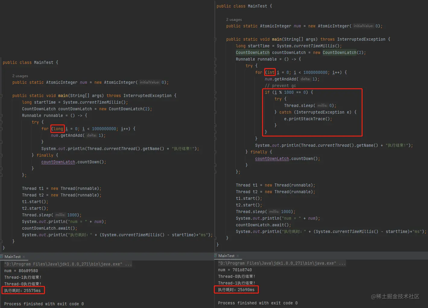Select the MainTest run tab in right console
The image size is (428, 308).
(x=226, y=256)
